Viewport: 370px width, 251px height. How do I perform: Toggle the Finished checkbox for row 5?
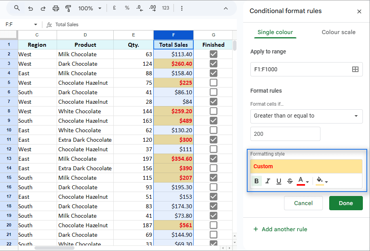pyautogui.click(x=214, y=82)
